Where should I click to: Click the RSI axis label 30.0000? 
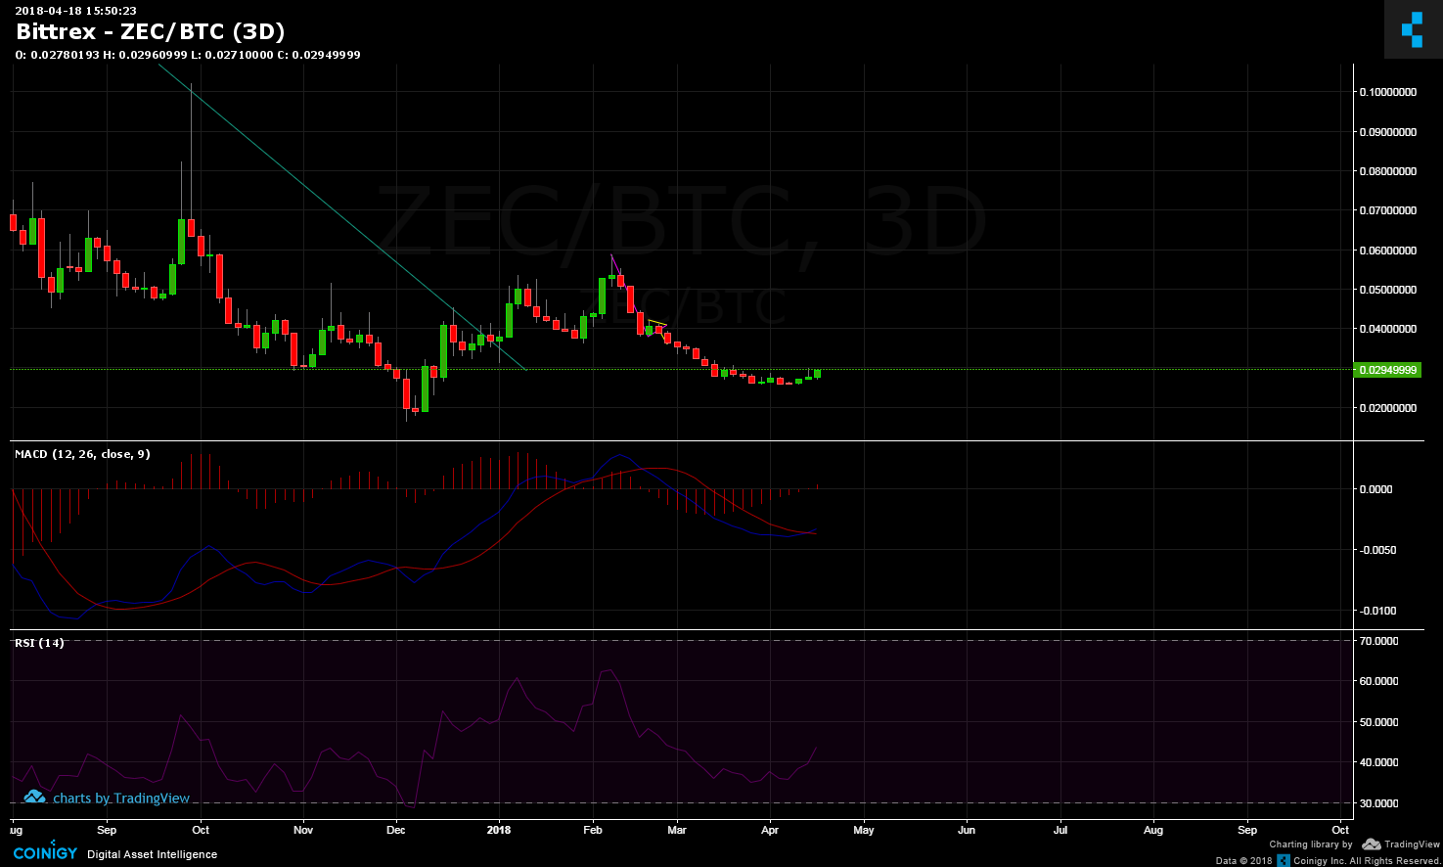coord(1378,803)
